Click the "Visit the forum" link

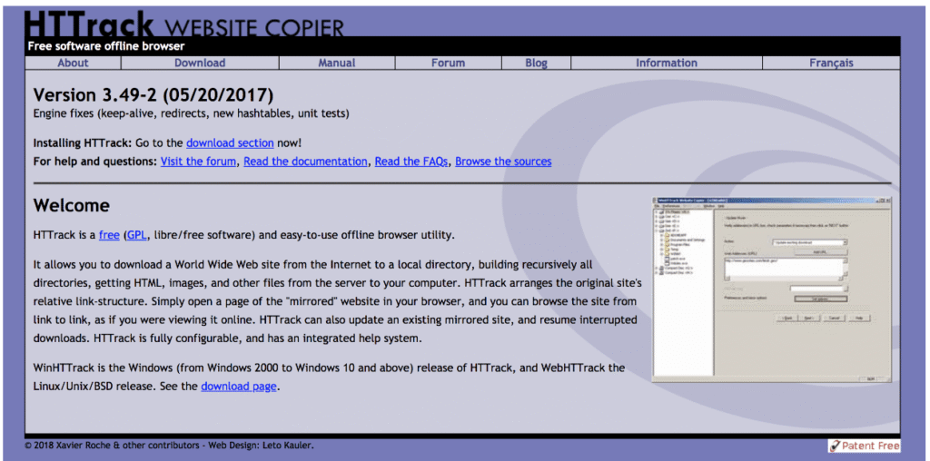tap(199, 162)
